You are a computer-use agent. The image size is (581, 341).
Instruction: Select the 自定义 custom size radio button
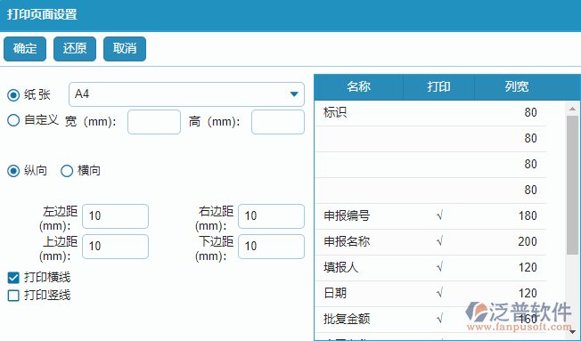[13, 120]
